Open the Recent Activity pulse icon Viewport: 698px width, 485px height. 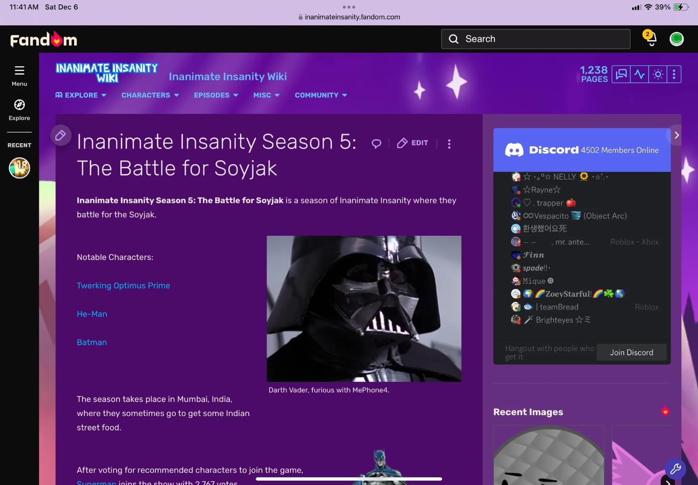639,74
